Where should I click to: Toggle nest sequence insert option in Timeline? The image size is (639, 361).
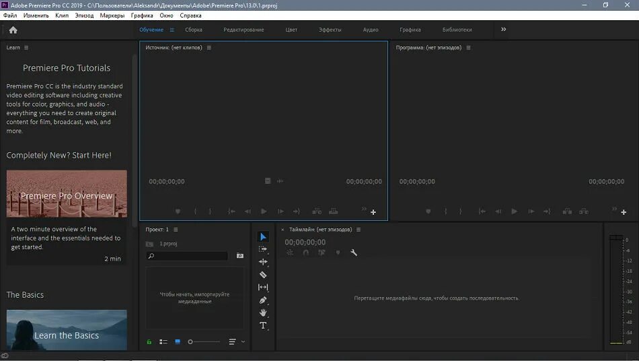tap(290, 253)
